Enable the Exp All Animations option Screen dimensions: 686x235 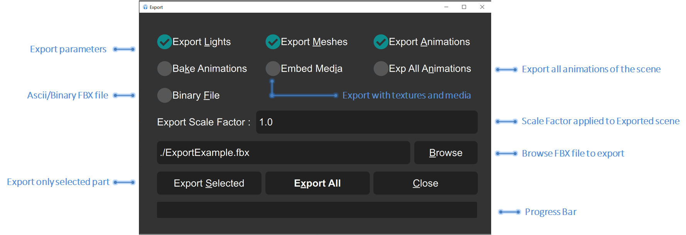381,68
